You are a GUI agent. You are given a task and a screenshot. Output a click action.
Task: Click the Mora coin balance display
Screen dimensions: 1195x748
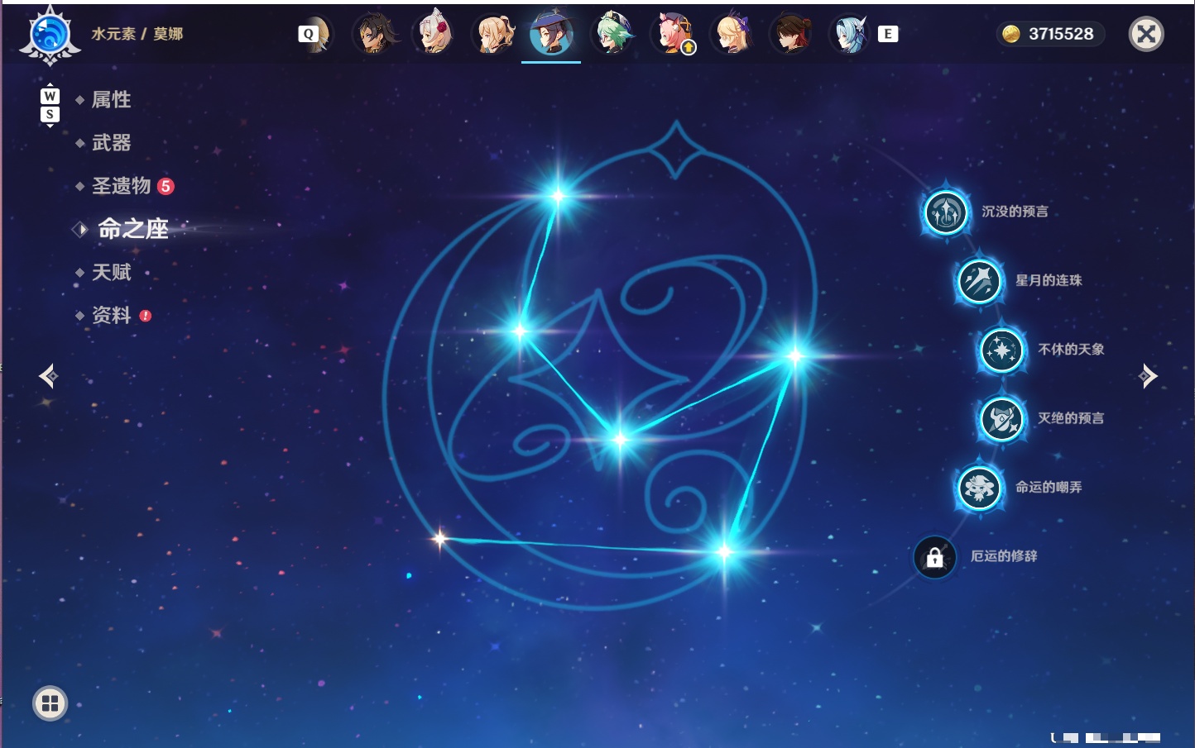coord(1049,34)
